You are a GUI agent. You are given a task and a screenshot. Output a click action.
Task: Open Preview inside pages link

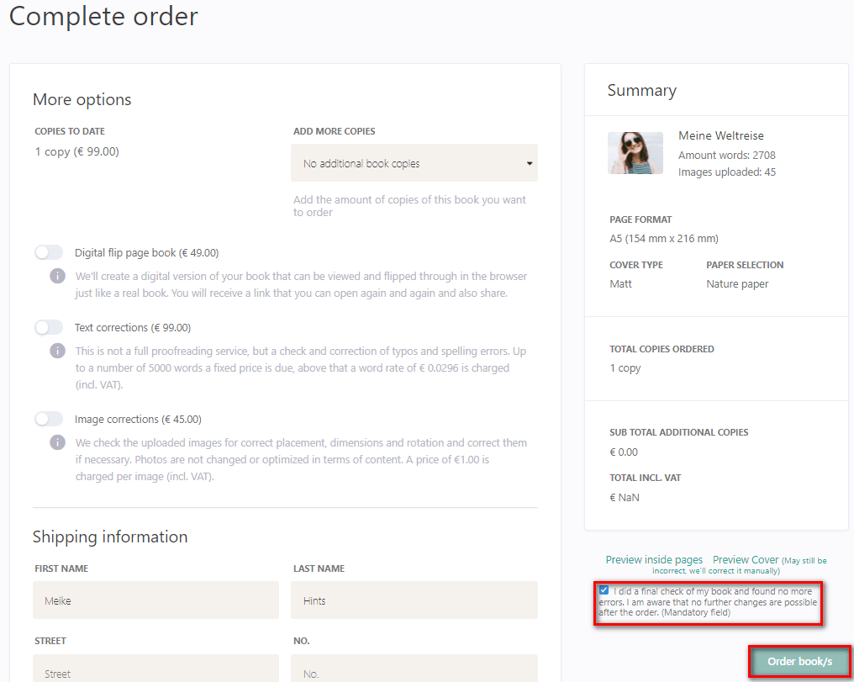(x=654, y=559)
